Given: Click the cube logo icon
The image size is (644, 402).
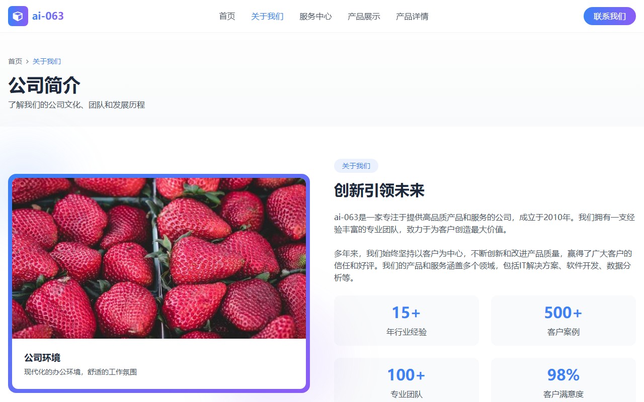Looking at the screenshot, I should (x=18, y=16).
